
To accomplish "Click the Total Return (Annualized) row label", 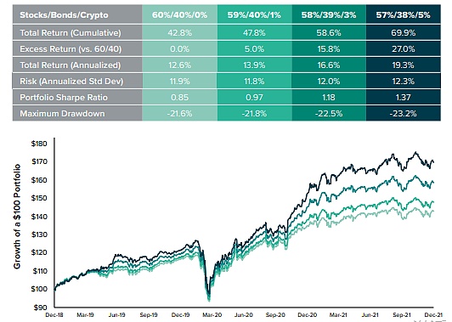I will (70, 65).
